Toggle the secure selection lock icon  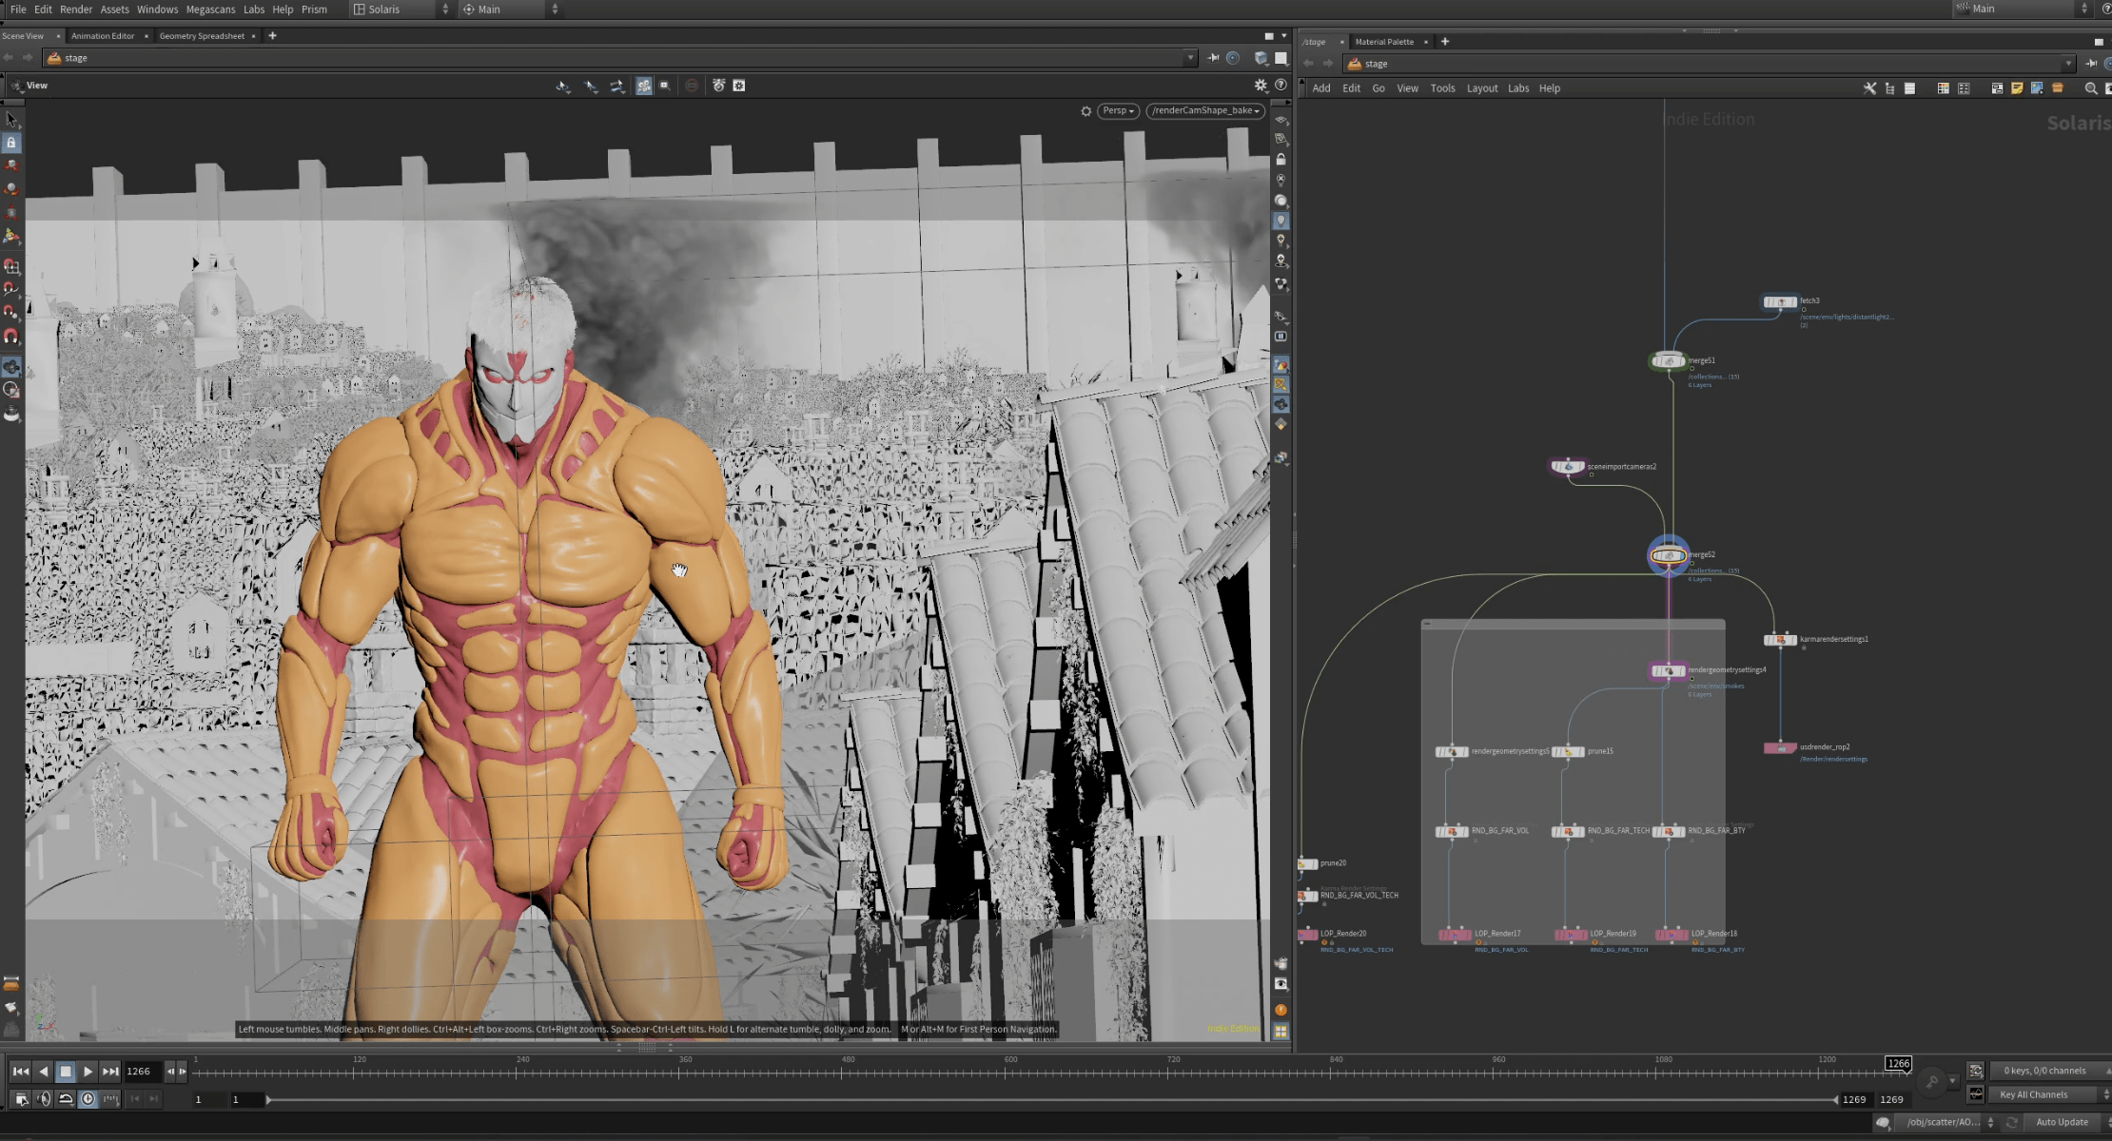11,143
